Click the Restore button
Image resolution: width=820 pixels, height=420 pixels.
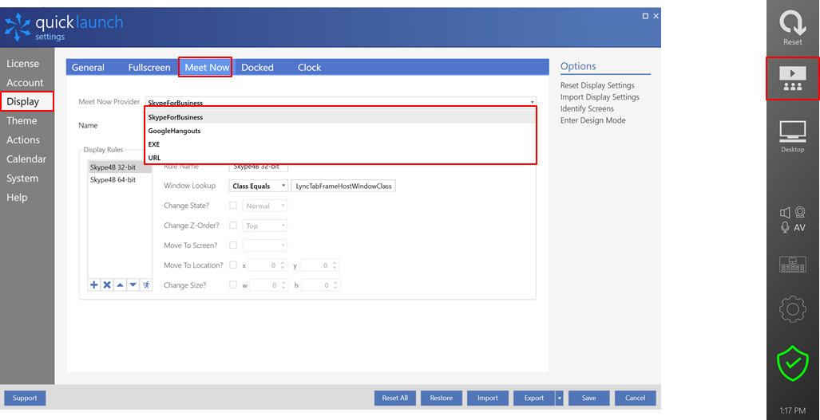coord(442,398)
